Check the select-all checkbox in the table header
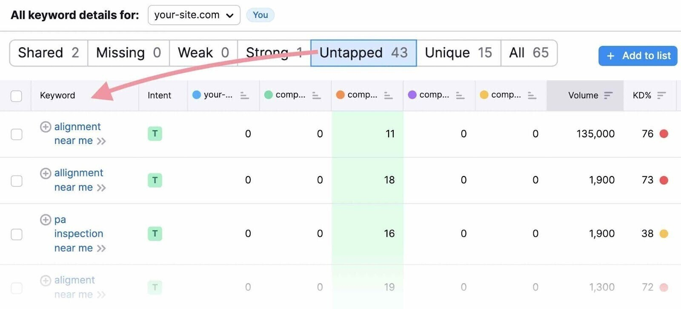The height and width of the screenshot is (309, 681). point(16,96)
